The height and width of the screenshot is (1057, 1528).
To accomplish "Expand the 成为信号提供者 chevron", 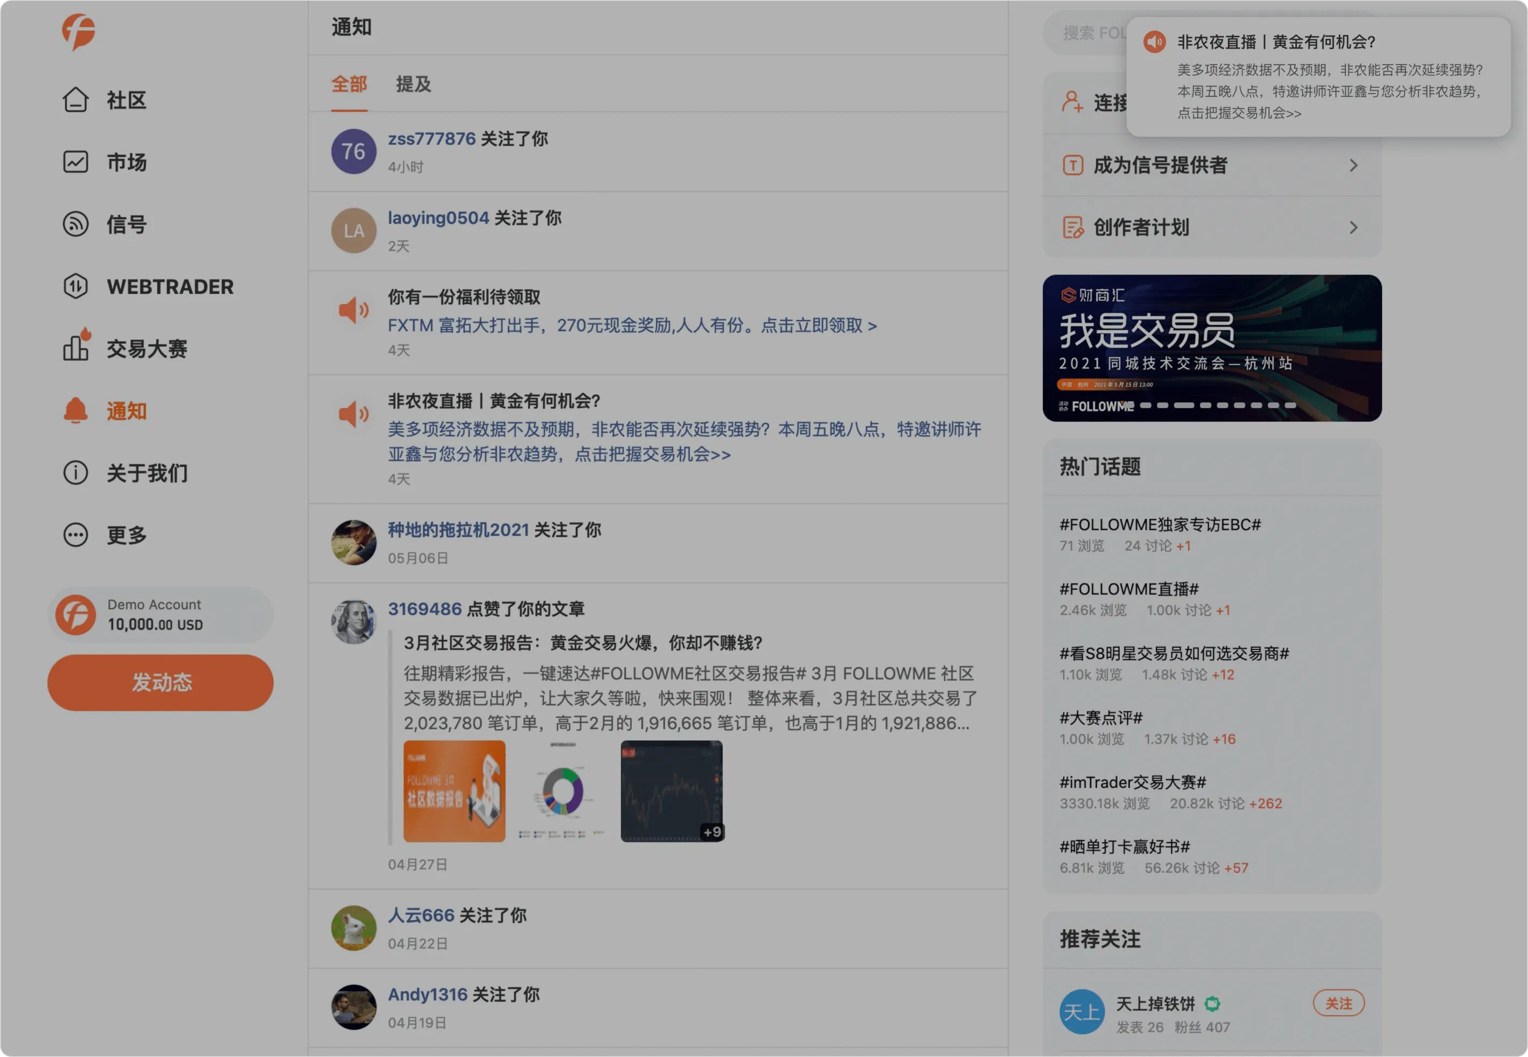I will [x=1354, y=165].
